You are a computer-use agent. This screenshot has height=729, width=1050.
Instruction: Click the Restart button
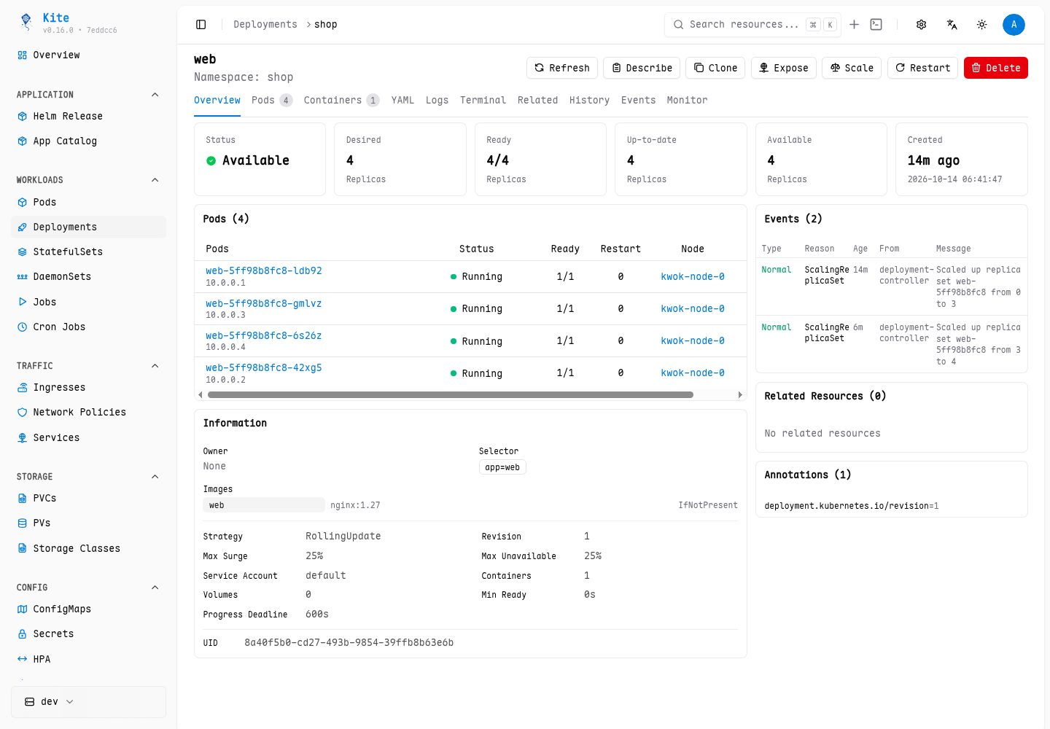(x=922, y=68)
